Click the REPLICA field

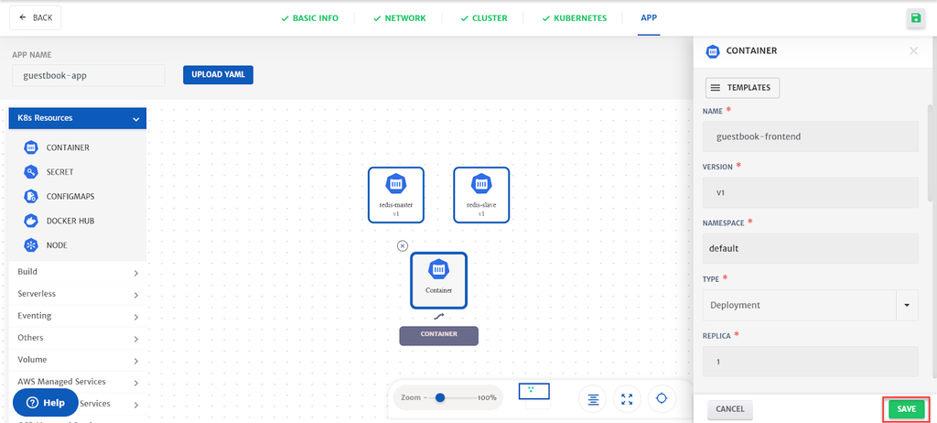[x=811, y=362]
